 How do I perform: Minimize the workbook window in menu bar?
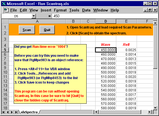click(x=146, y=10)
